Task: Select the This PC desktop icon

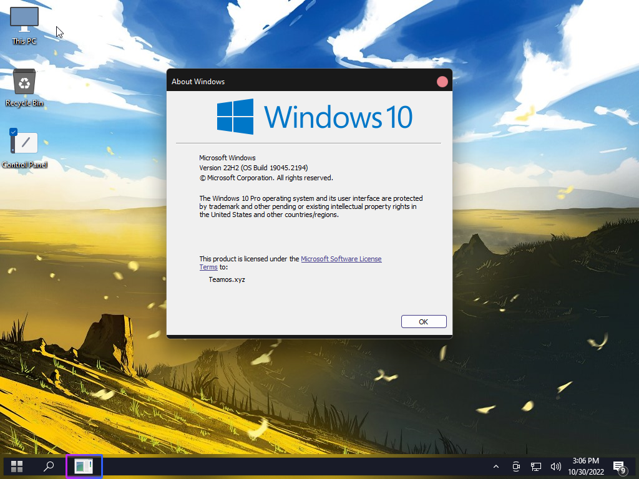Action: point(24,25)
